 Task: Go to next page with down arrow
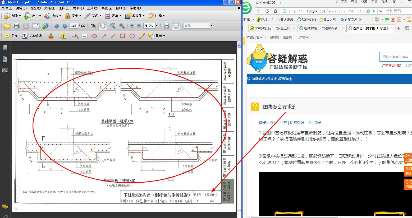(x=65, y=26)
